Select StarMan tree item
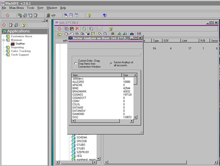 point(20,44)
